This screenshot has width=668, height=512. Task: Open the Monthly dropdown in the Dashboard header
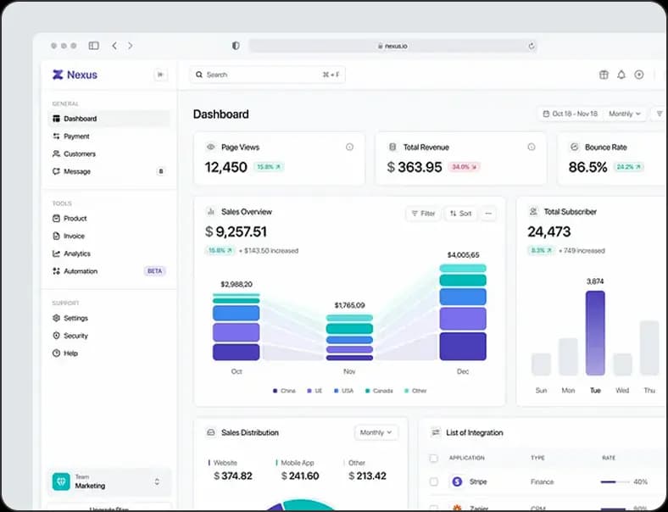tap(625, 114)
